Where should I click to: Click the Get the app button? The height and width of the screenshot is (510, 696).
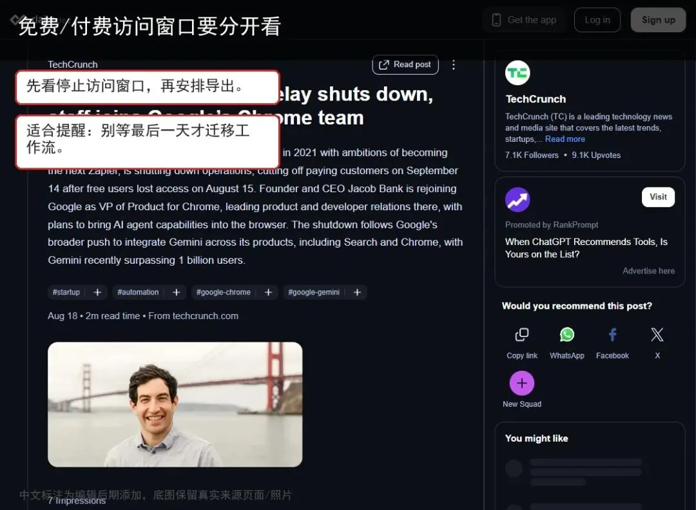[524, 20]
